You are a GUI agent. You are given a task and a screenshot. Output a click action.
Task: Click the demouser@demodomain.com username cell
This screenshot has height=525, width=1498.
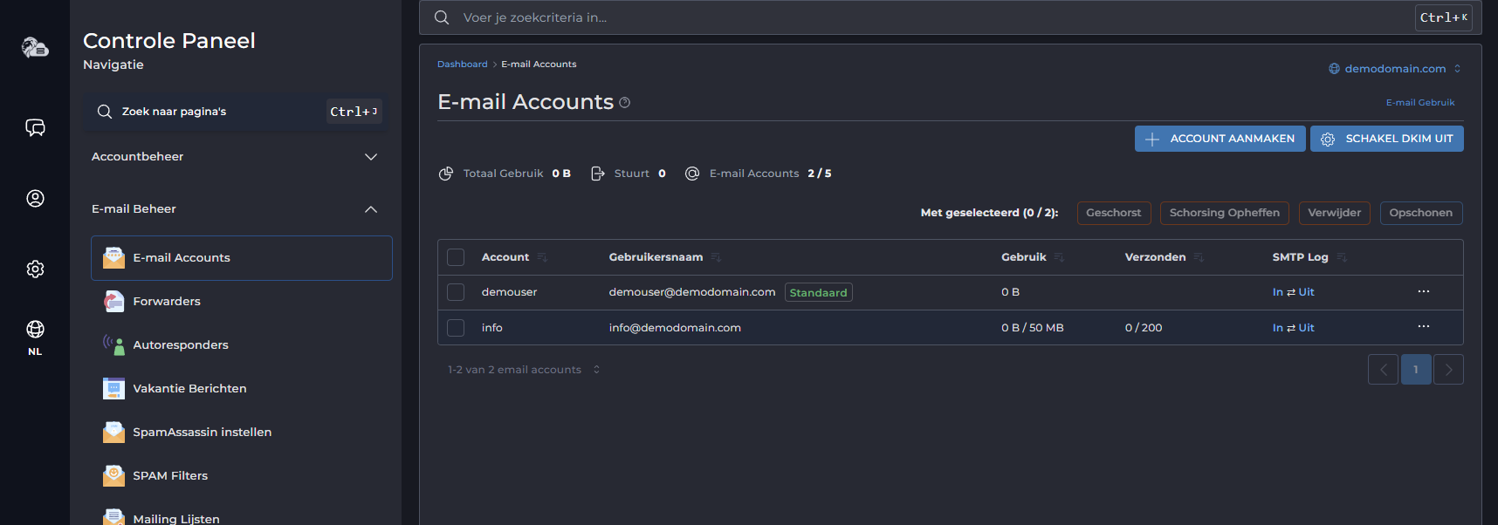(692, 292)
